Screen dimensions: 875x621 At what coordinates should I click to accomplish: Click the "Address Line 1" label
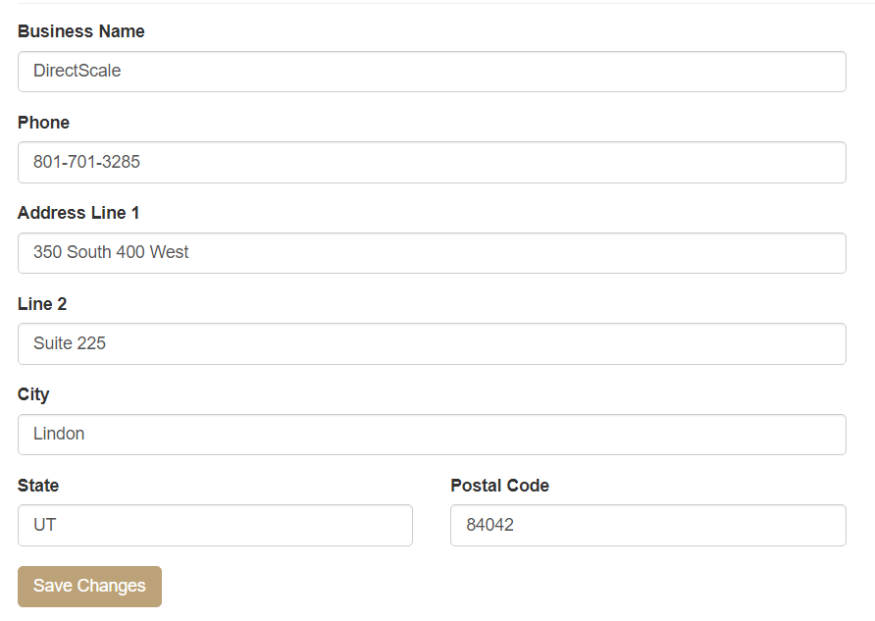pyautogui.click(x=78, y=213)
